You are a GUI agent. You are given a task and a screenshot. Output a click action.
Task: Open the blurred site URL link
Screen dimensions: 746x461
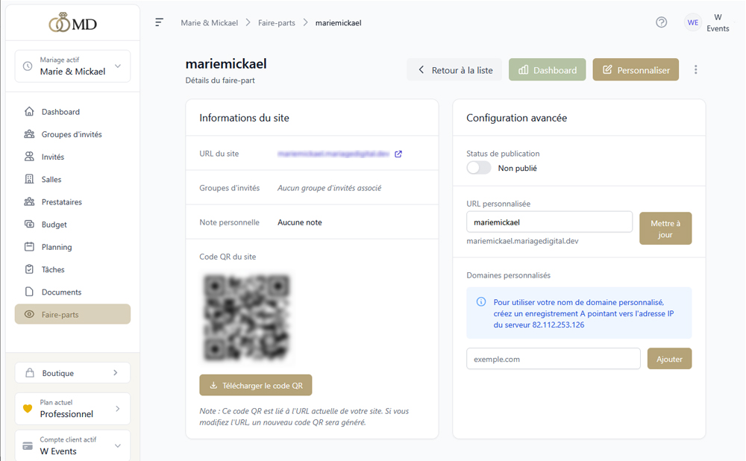click(x=333, y=154)
